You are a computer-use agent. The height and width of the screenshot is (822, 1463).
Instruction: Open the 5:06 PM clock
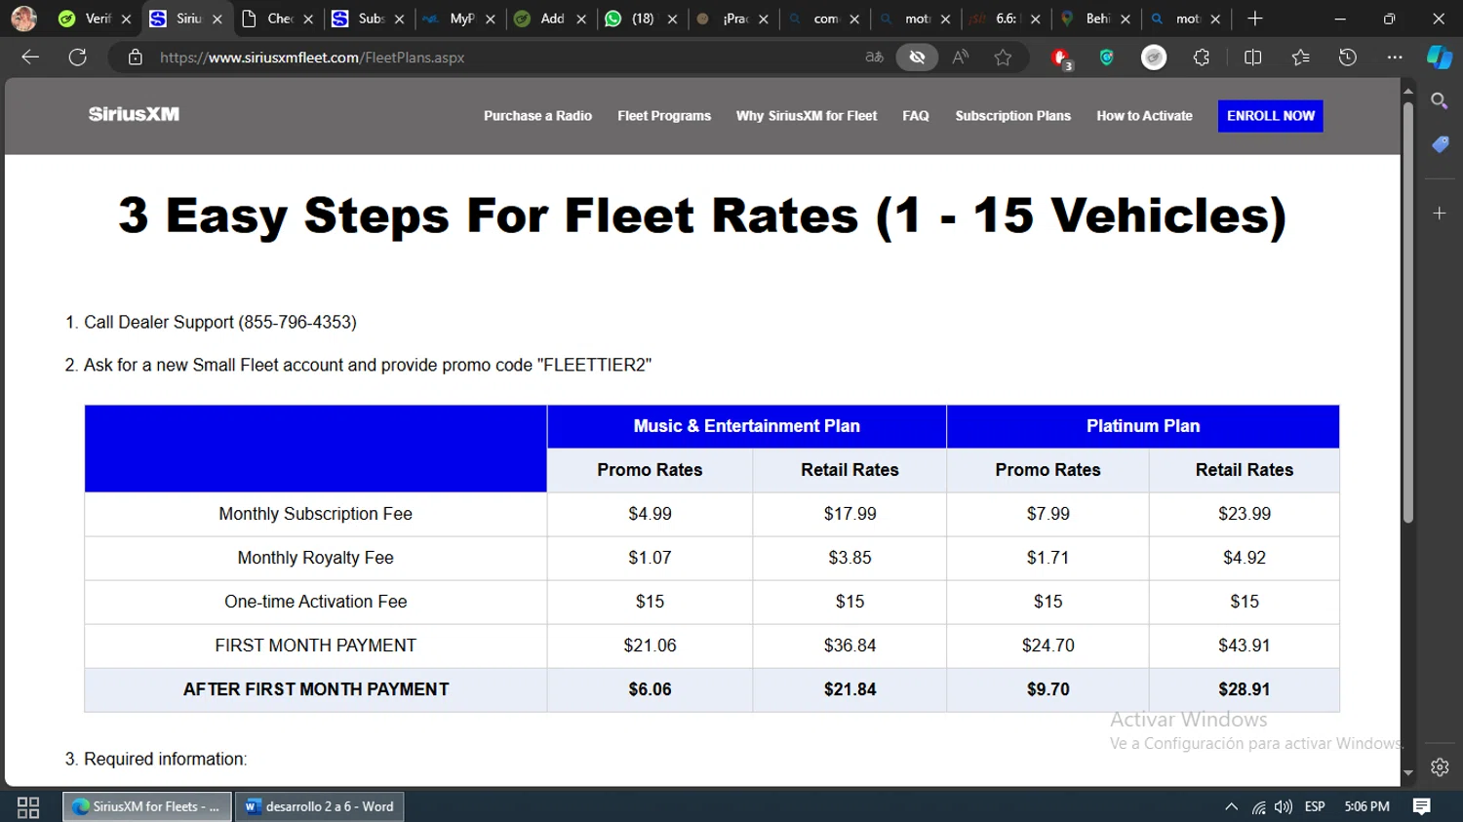click(x=1366, y=806)
